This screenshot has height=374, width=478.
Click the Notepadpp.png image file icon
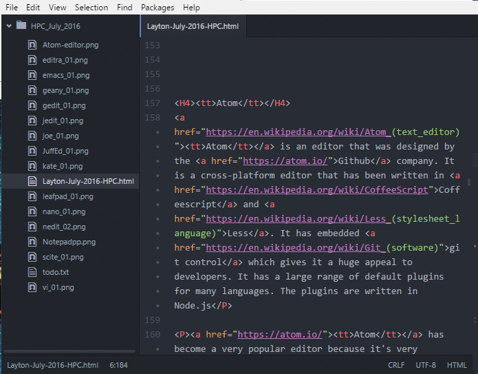click(32, 242)
